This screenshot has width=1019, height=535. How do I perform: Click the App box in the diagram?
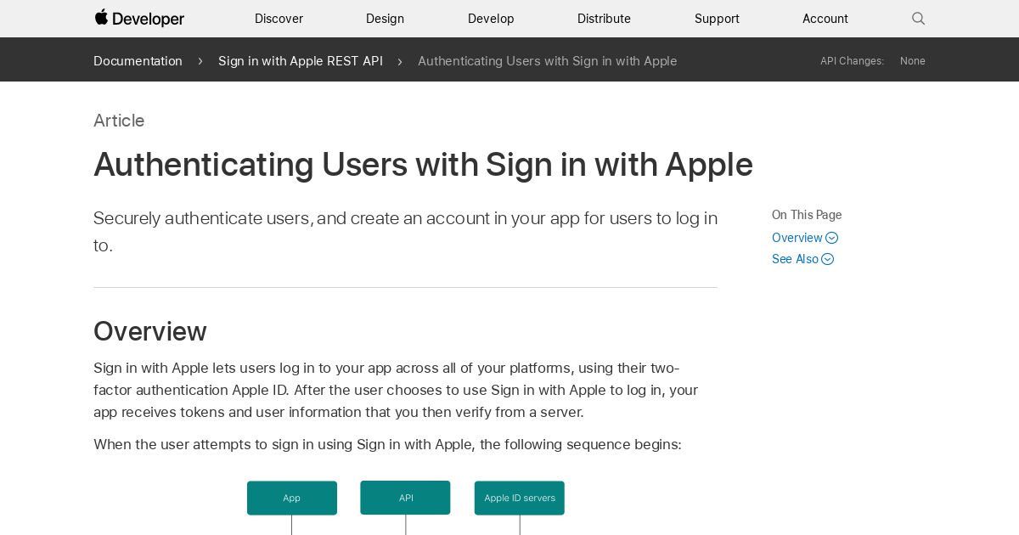[292, 498]
